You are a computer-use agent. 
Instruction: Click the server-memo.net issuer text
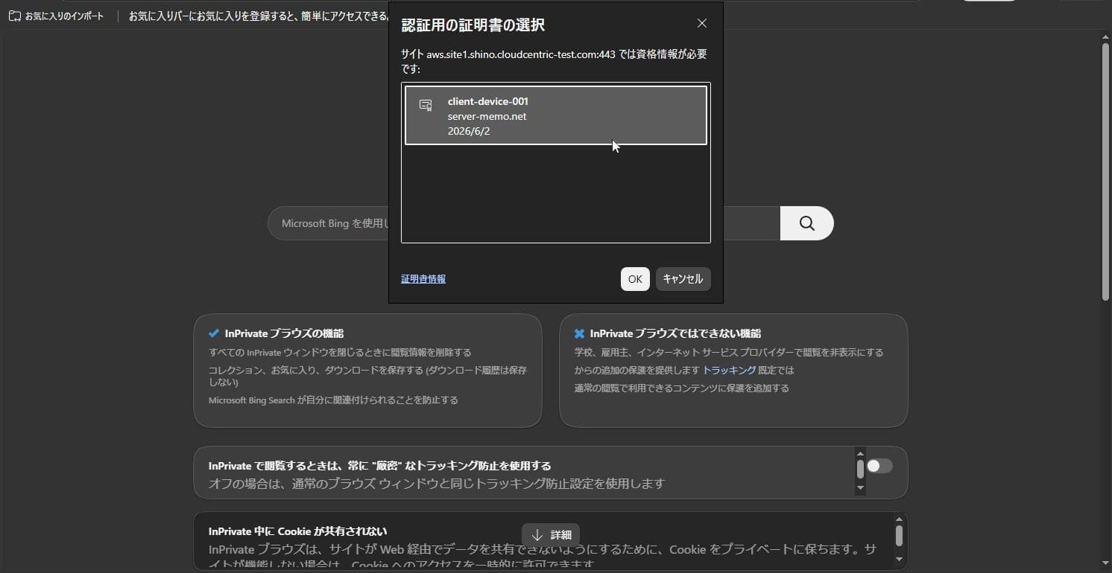[x=487, y=116]
